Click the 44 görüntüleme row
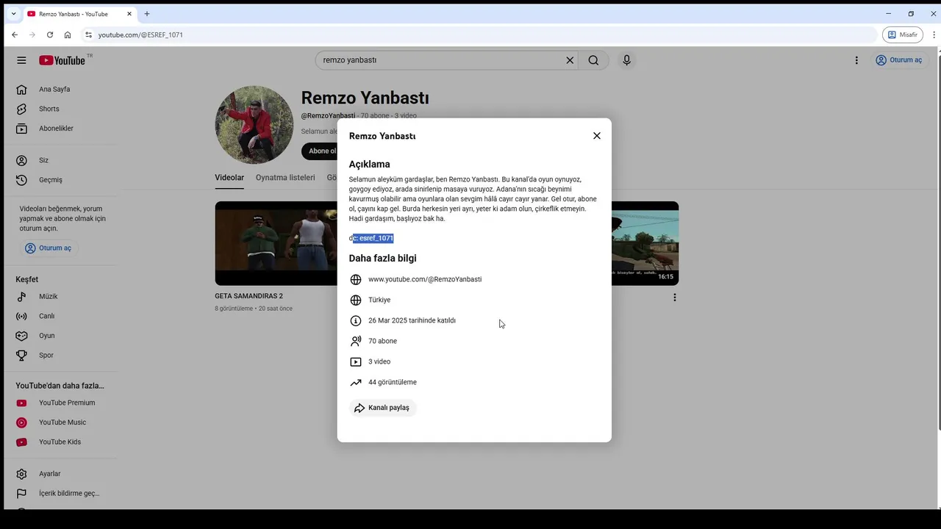The width and height of the screenshot is (941, 529). point(393,382)
